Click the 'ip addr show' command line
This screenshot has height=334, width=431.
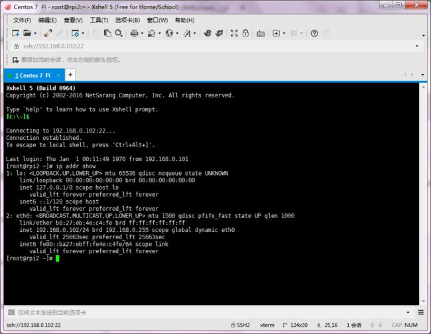[51, 166]
